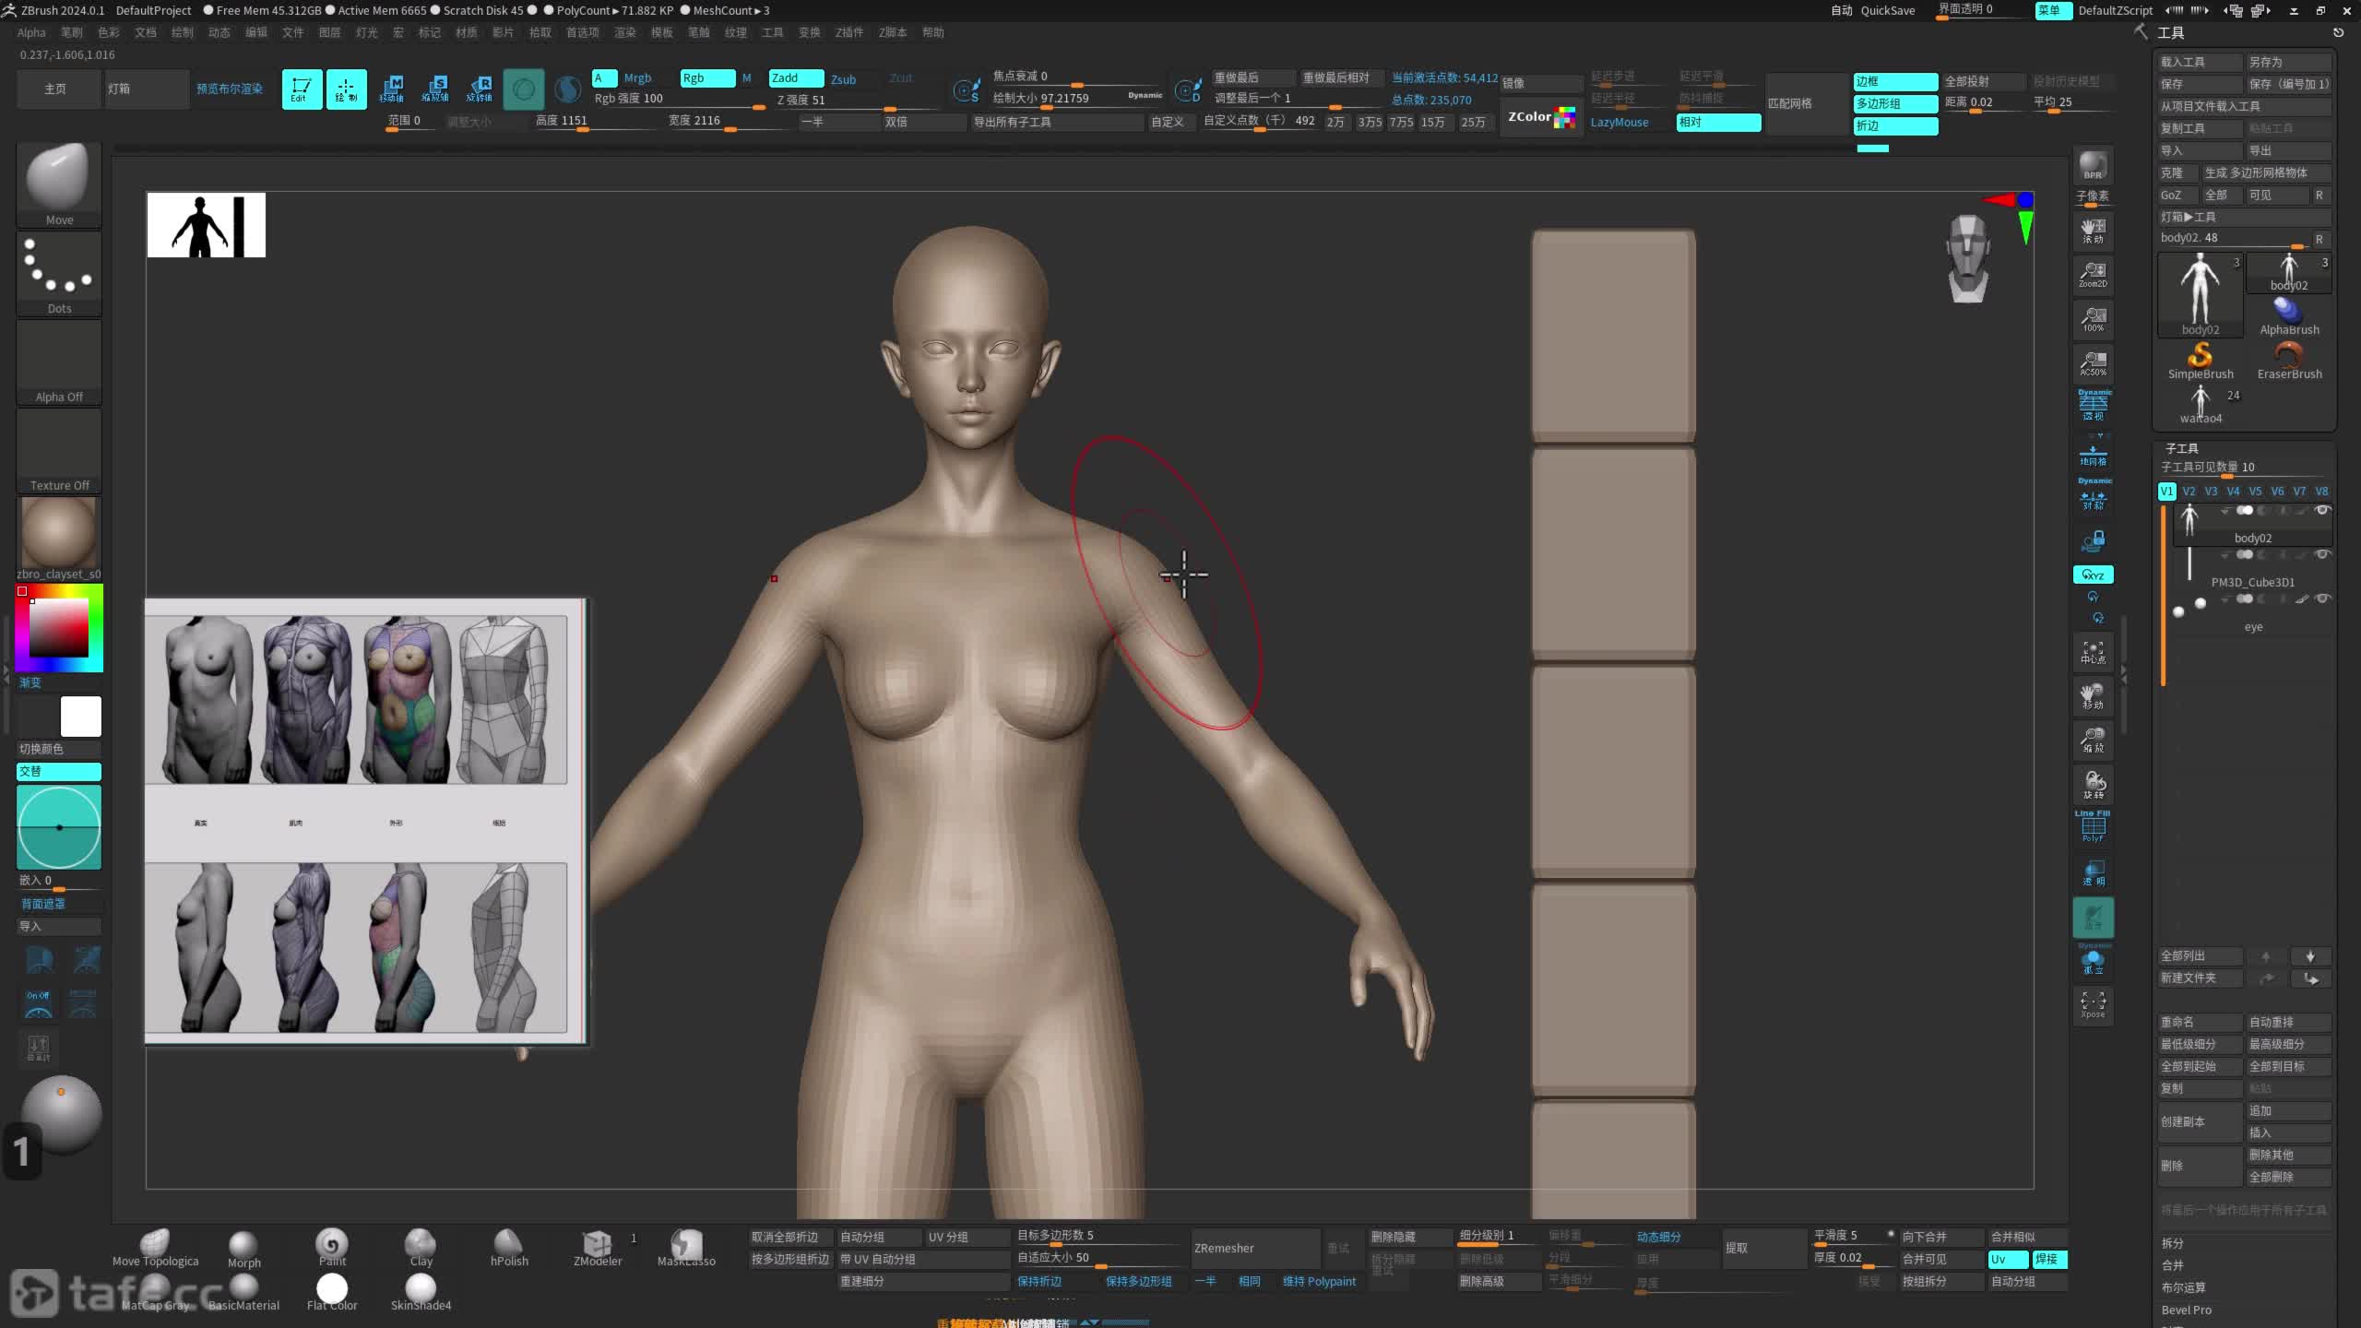Toggle Solo (孤立) mode
2361x1328 pixels.
(2093, 960)
